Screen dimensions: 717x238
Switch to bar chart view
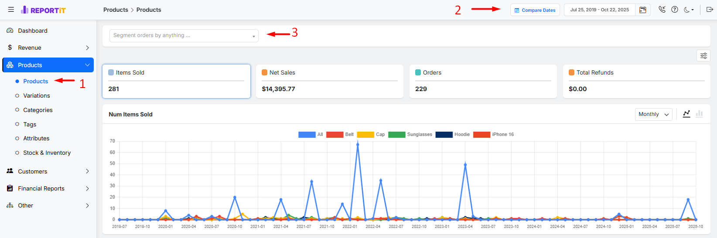pyautogui.click(x=699, y=114)
